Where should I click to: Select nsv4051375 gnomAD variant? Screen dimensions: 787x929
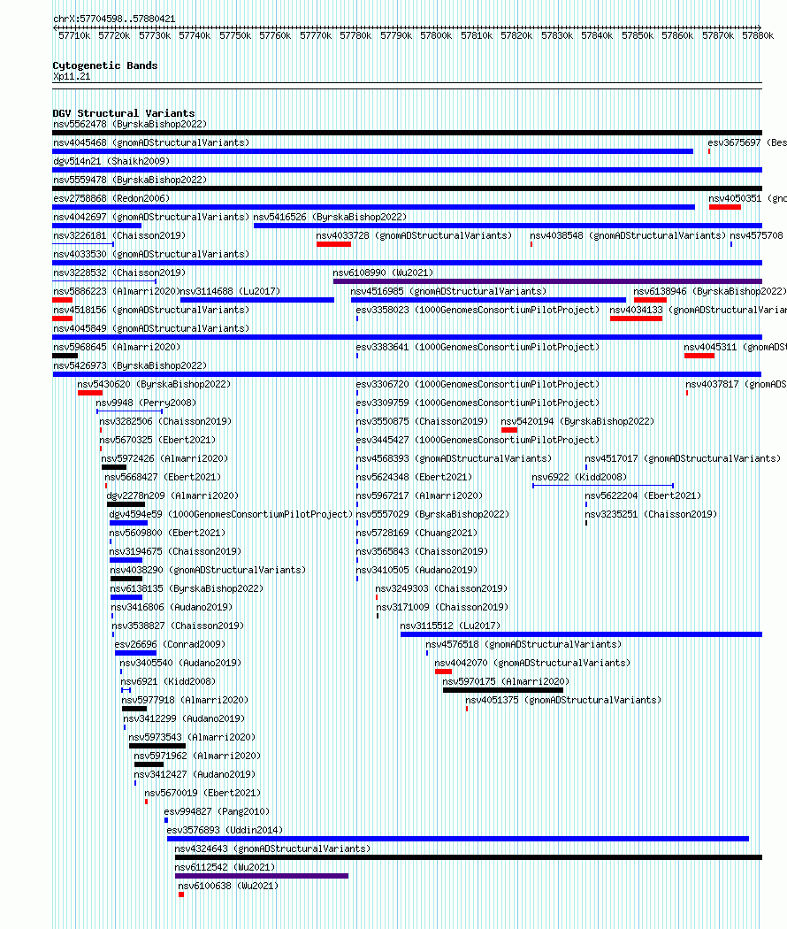click(563, 701)
